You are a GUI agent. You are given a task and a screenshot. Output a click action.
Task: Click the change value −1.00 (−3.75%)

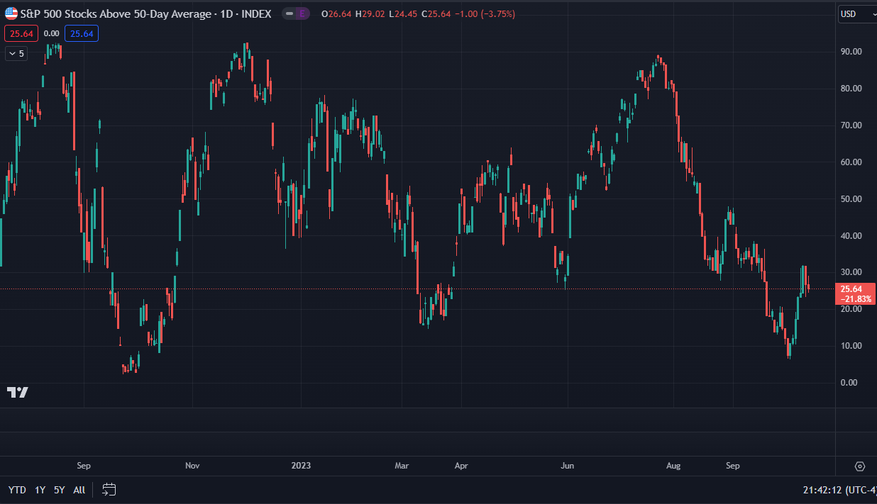pyautogui.click(x=486, y=13)
